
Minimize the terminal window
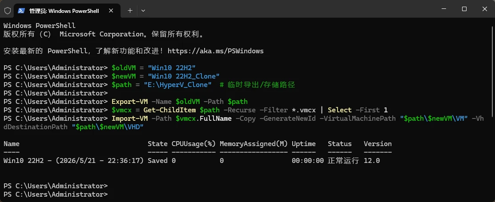[443, 9]
